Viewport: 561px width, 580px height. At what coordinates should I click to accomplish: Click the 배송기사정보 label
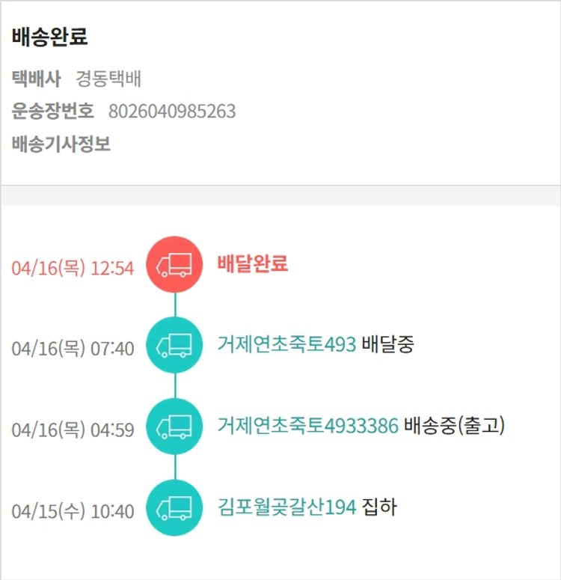tap(61, 144)
